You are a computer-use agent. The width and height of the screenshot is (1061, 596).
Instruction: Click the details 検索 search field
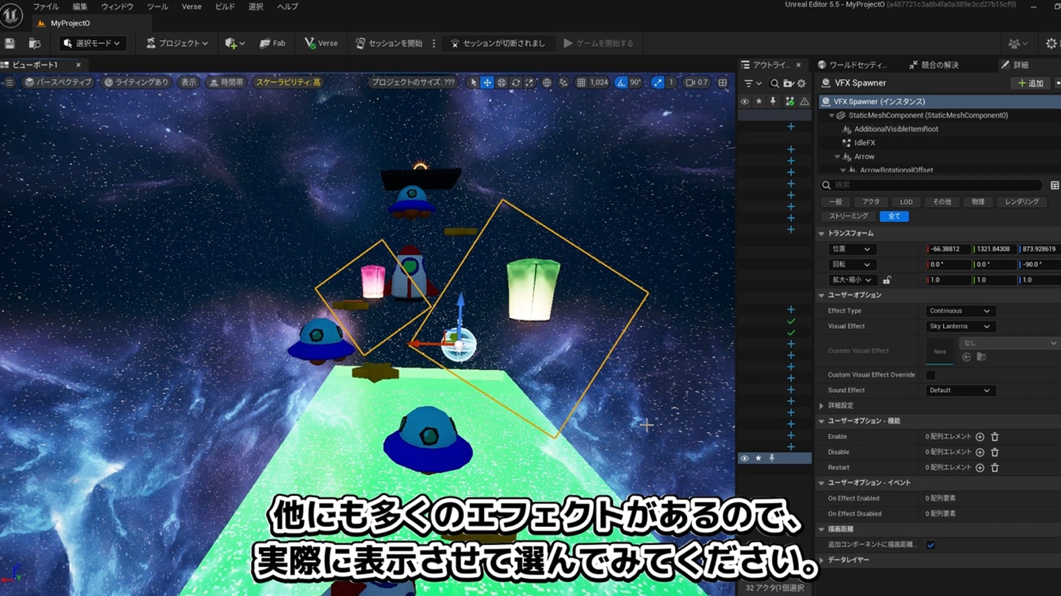pos(931,185)
